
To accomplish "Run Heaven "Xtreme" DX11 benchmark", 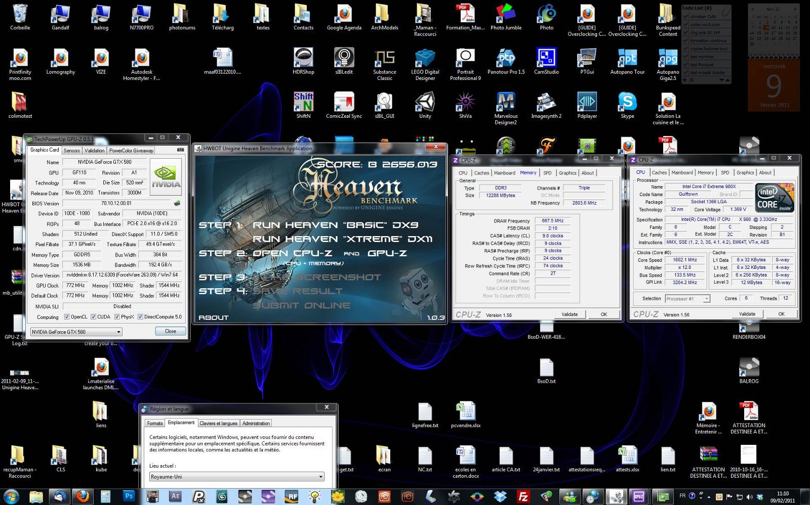I will (342, 239).
